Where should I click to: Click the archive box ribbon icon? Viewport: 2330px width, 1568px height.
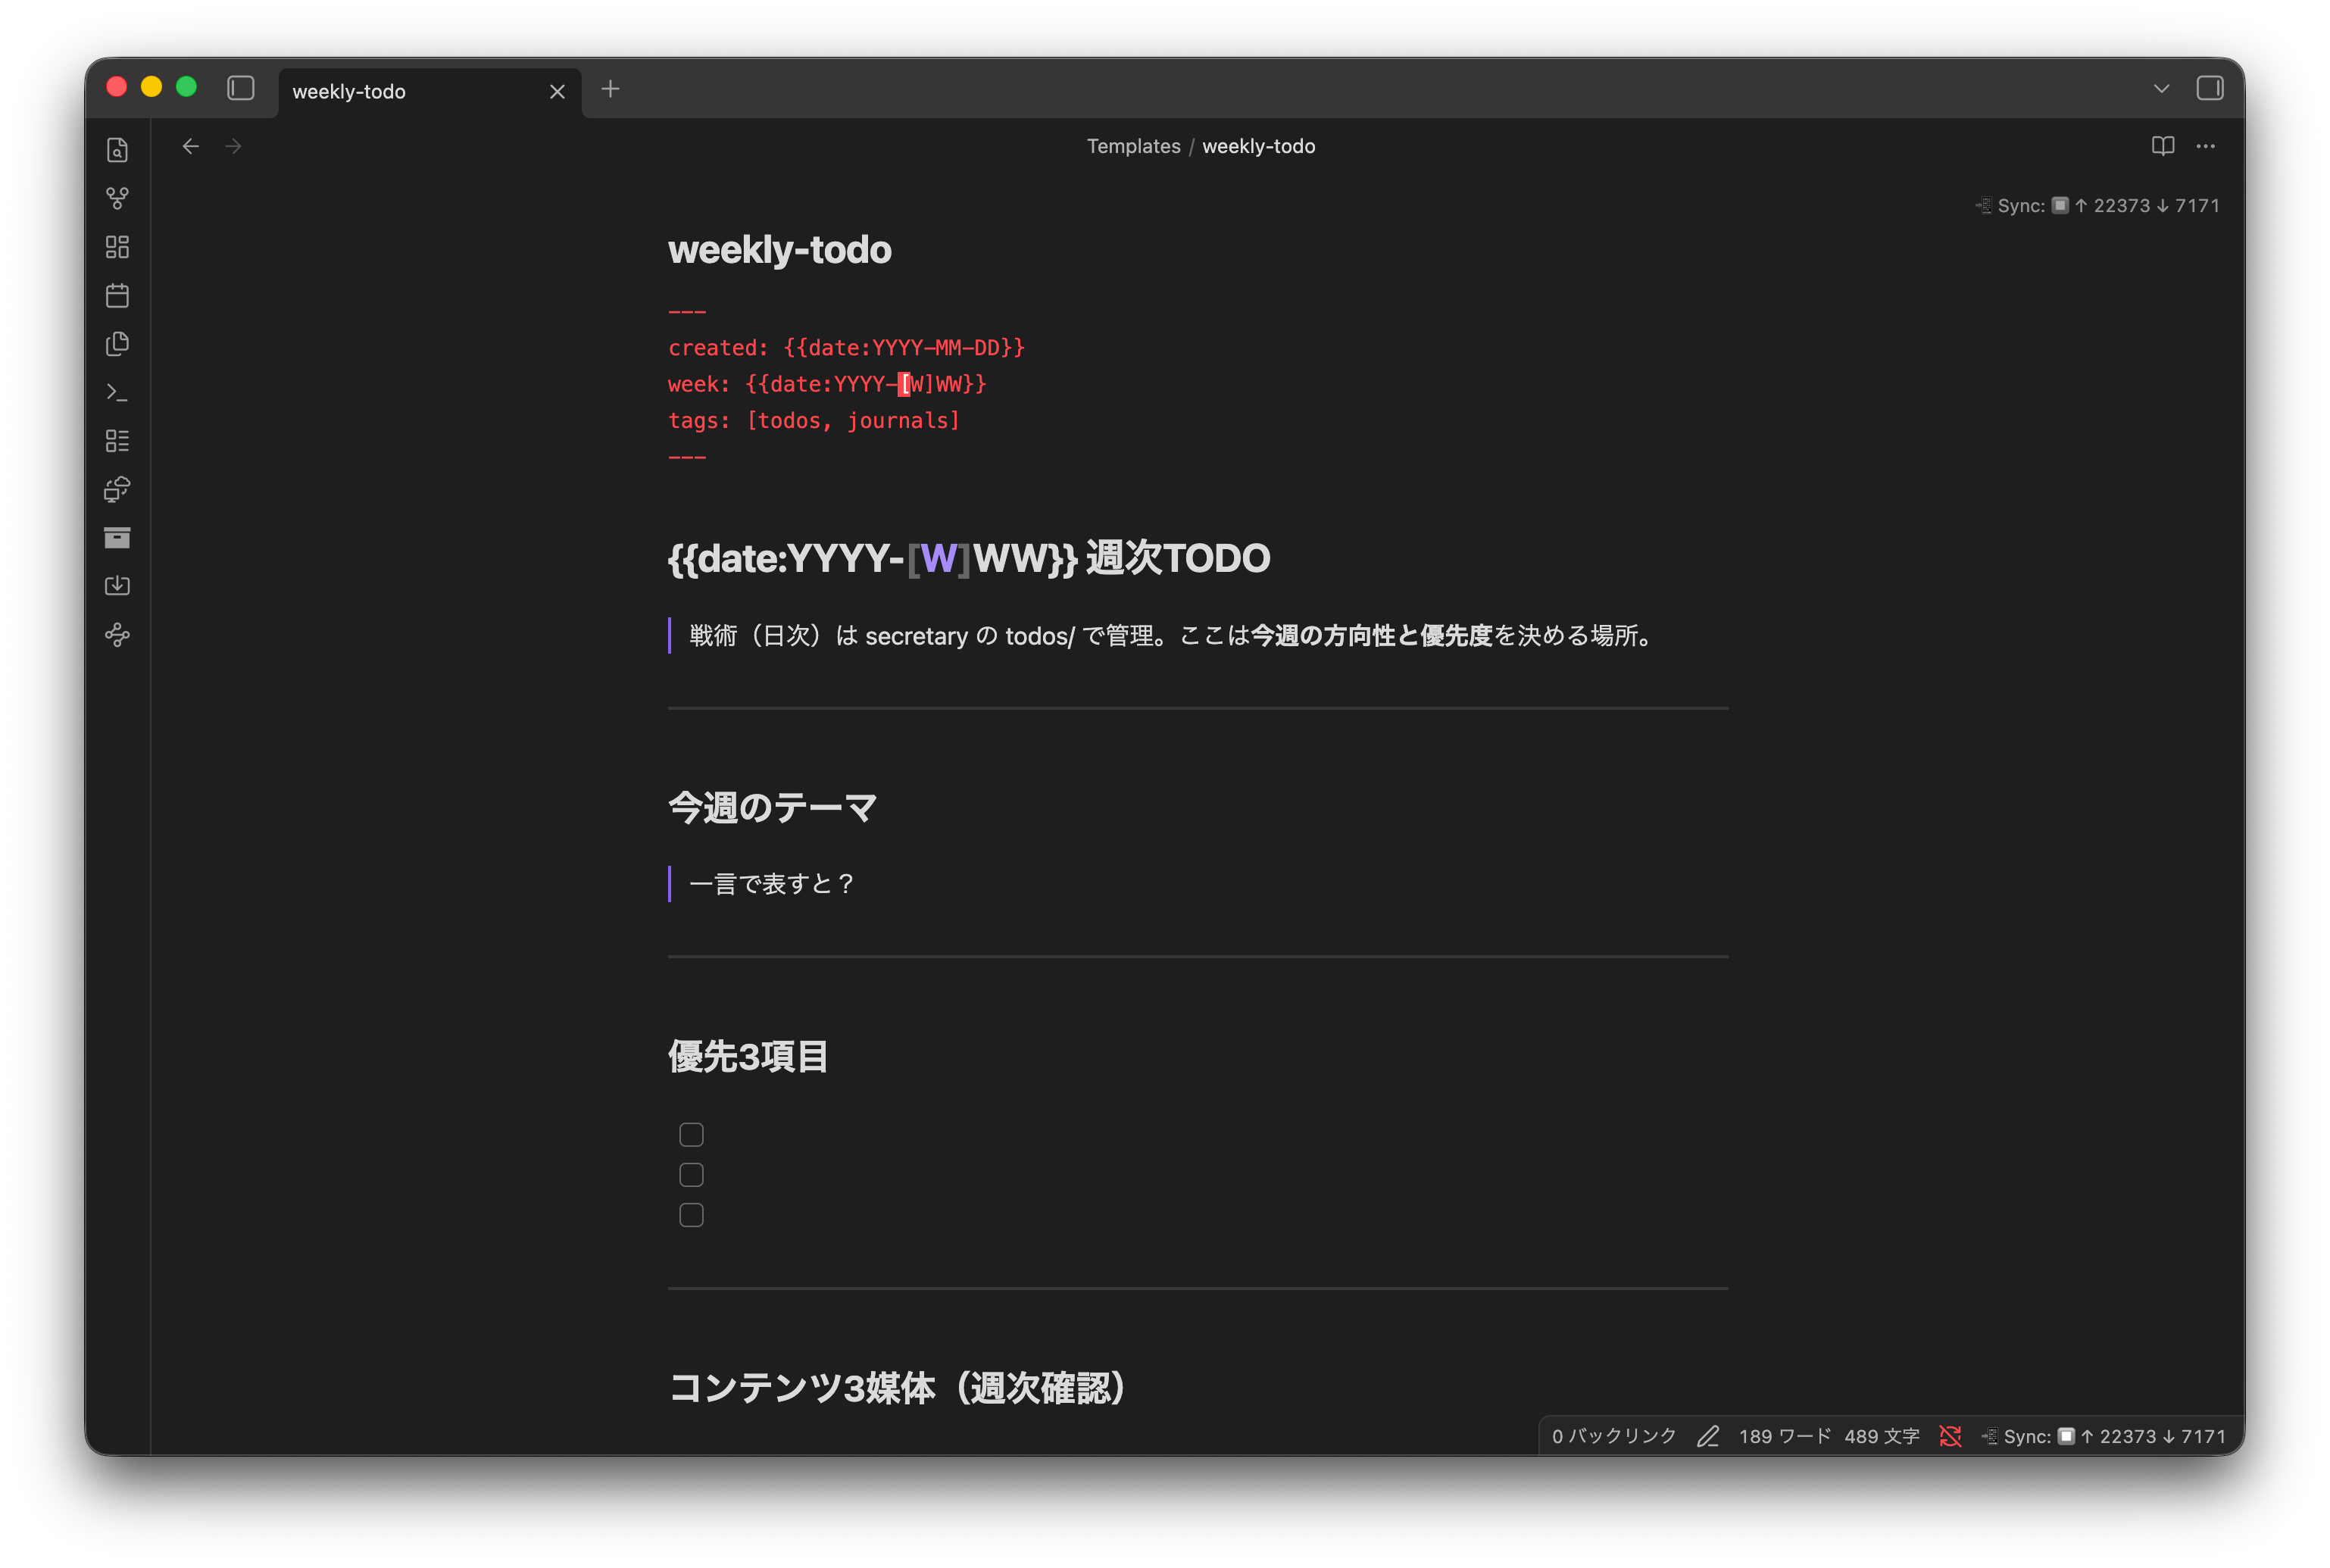point(117,538)
